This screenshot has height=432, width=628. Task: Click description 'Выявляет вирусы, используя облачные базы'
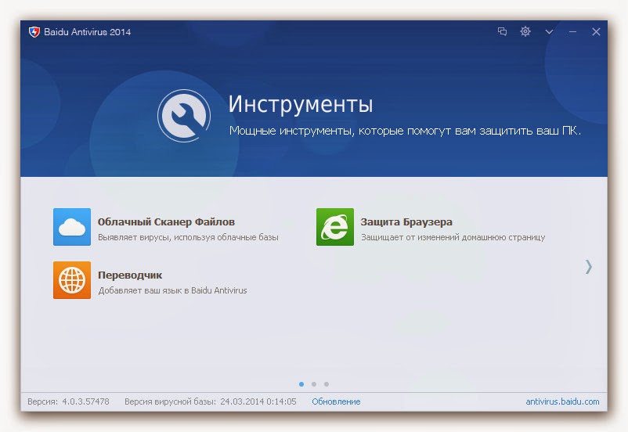(188, 237)
